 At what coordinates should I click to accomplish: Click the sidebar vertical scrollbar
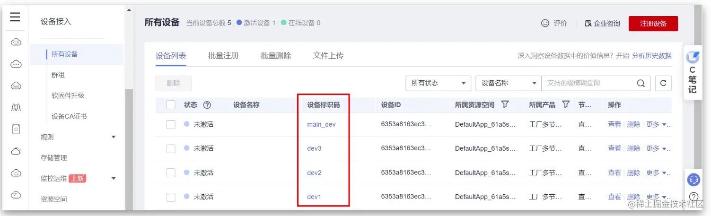[129, 150]
